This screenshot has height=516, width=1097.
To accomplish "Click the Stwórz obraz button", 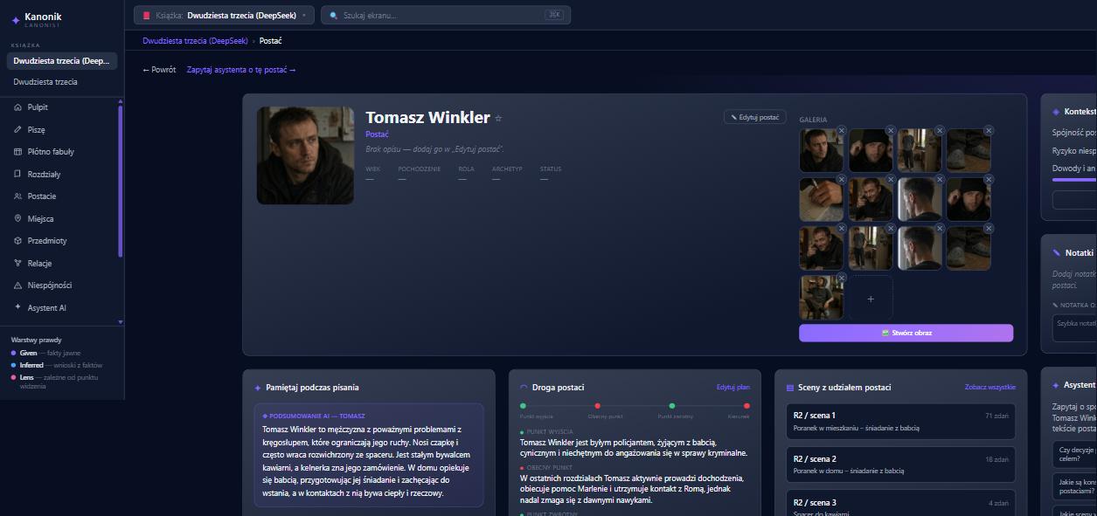I will click(x=906, y=333).
